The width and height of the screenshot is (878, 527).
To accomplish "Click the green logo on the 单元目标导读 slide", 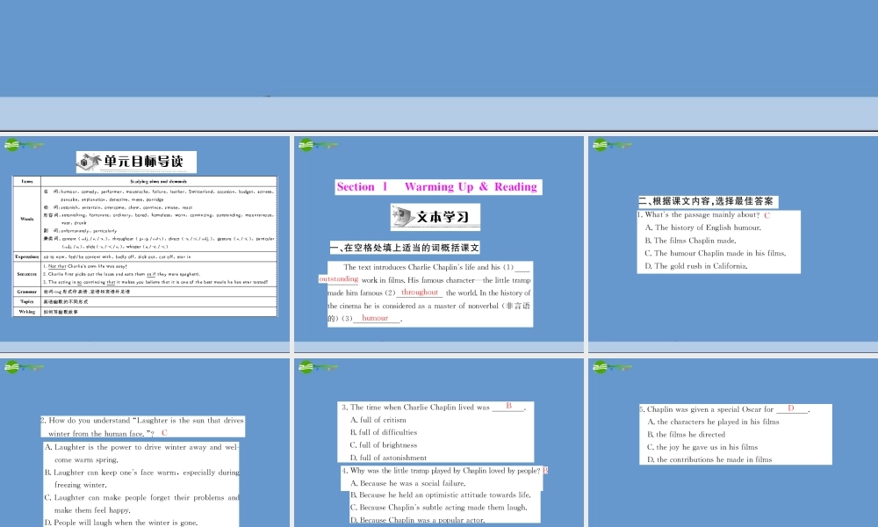I will (x=24, y=145).
